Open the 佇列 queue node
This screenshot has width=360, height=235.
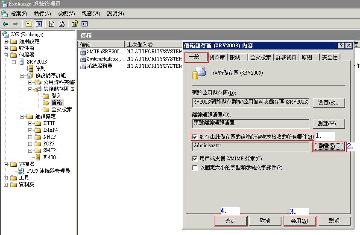[40, 69]
